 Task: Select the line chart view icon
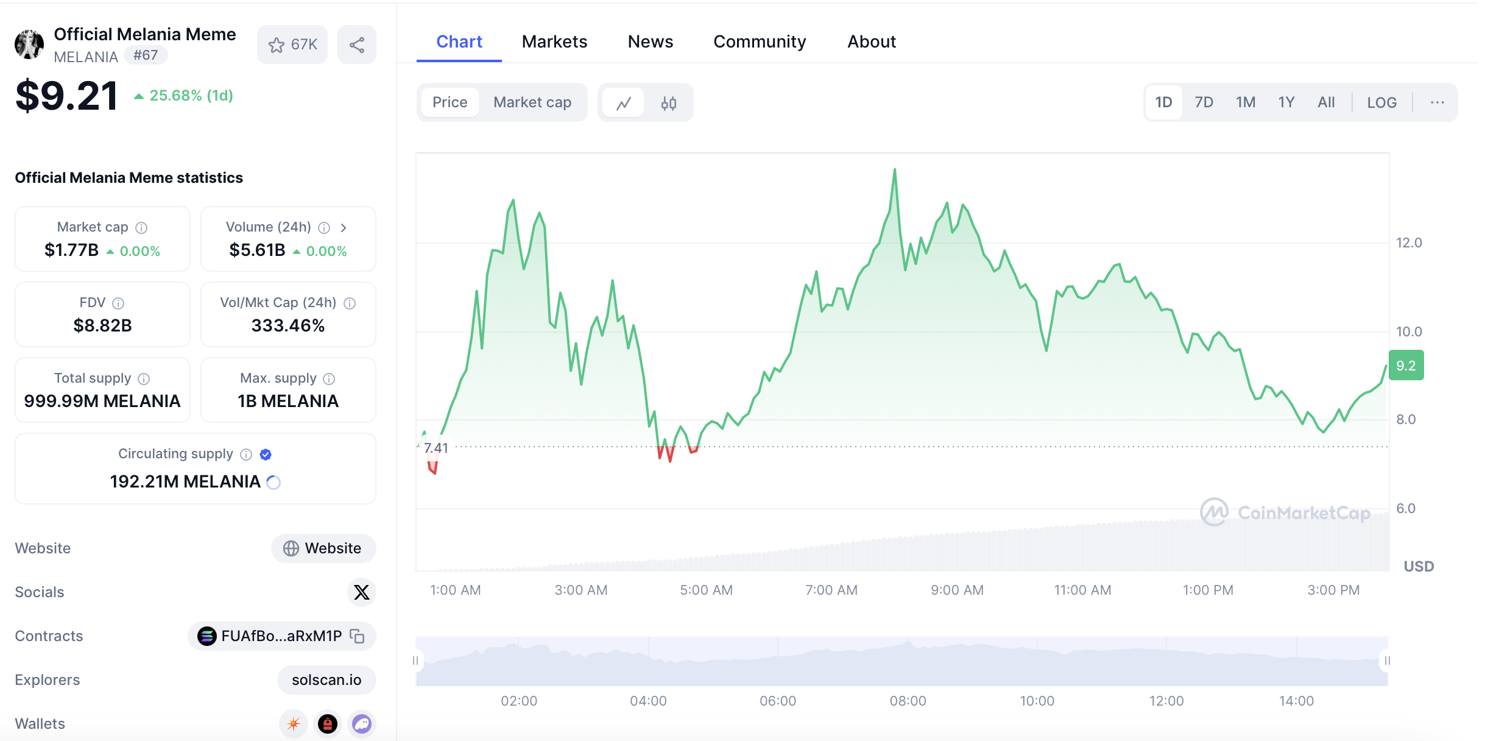click(x=623, y=103)
